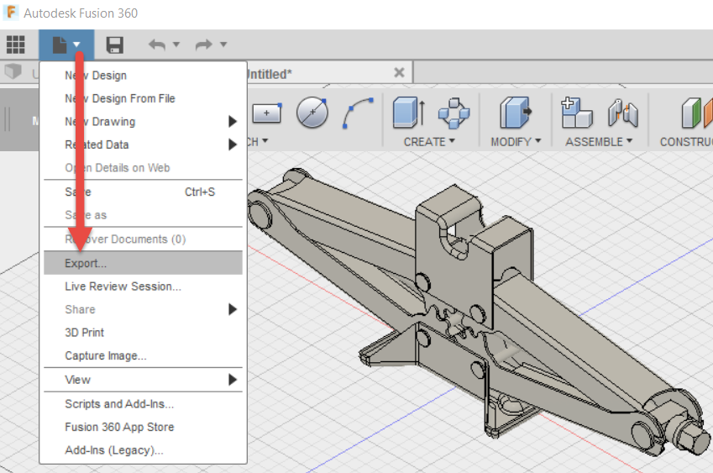Expand the ASSEMBLE dropdown
Image resolution: width=713 pixels, height=473 pixels.
tap(599, 142)
